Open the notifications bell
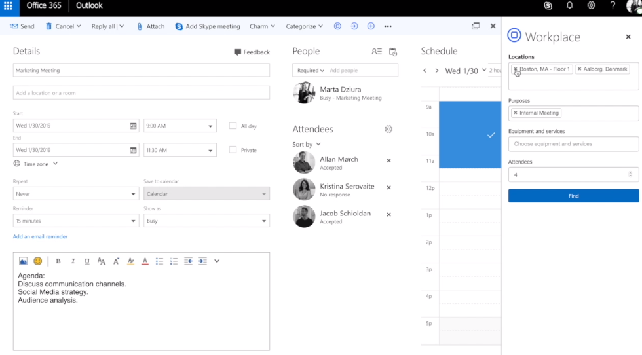 pyautogui.click(x=569, y=6)
